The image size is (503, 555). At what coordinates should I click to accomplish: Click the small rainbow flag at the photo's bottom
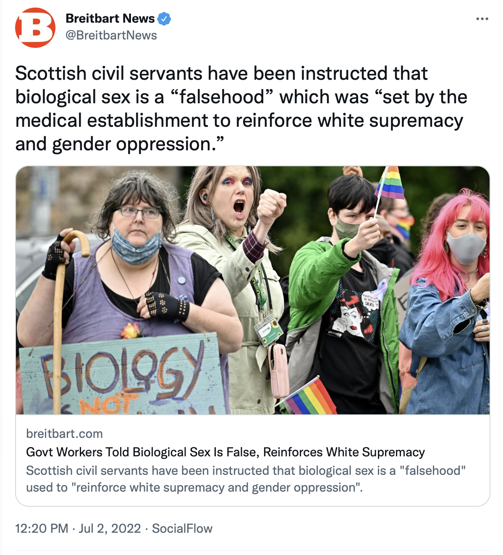pyautogui.click(x=309, y=397)
